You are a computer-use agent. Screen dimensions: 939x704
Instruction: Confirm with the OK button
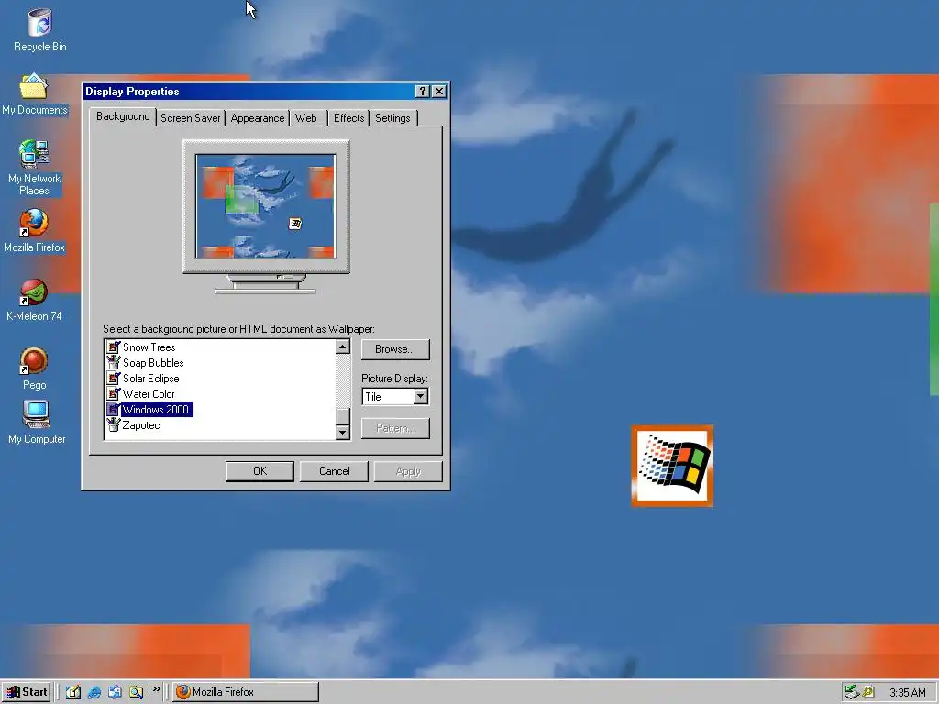(260, 471)
